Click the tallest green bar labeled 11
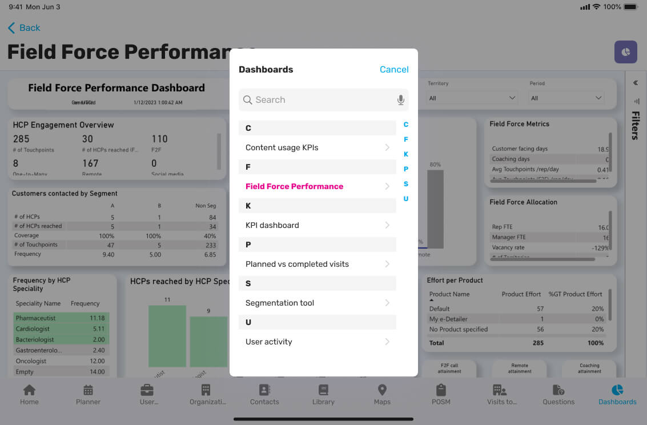Viewport: 647px width, 425px height. click(167, 336)
